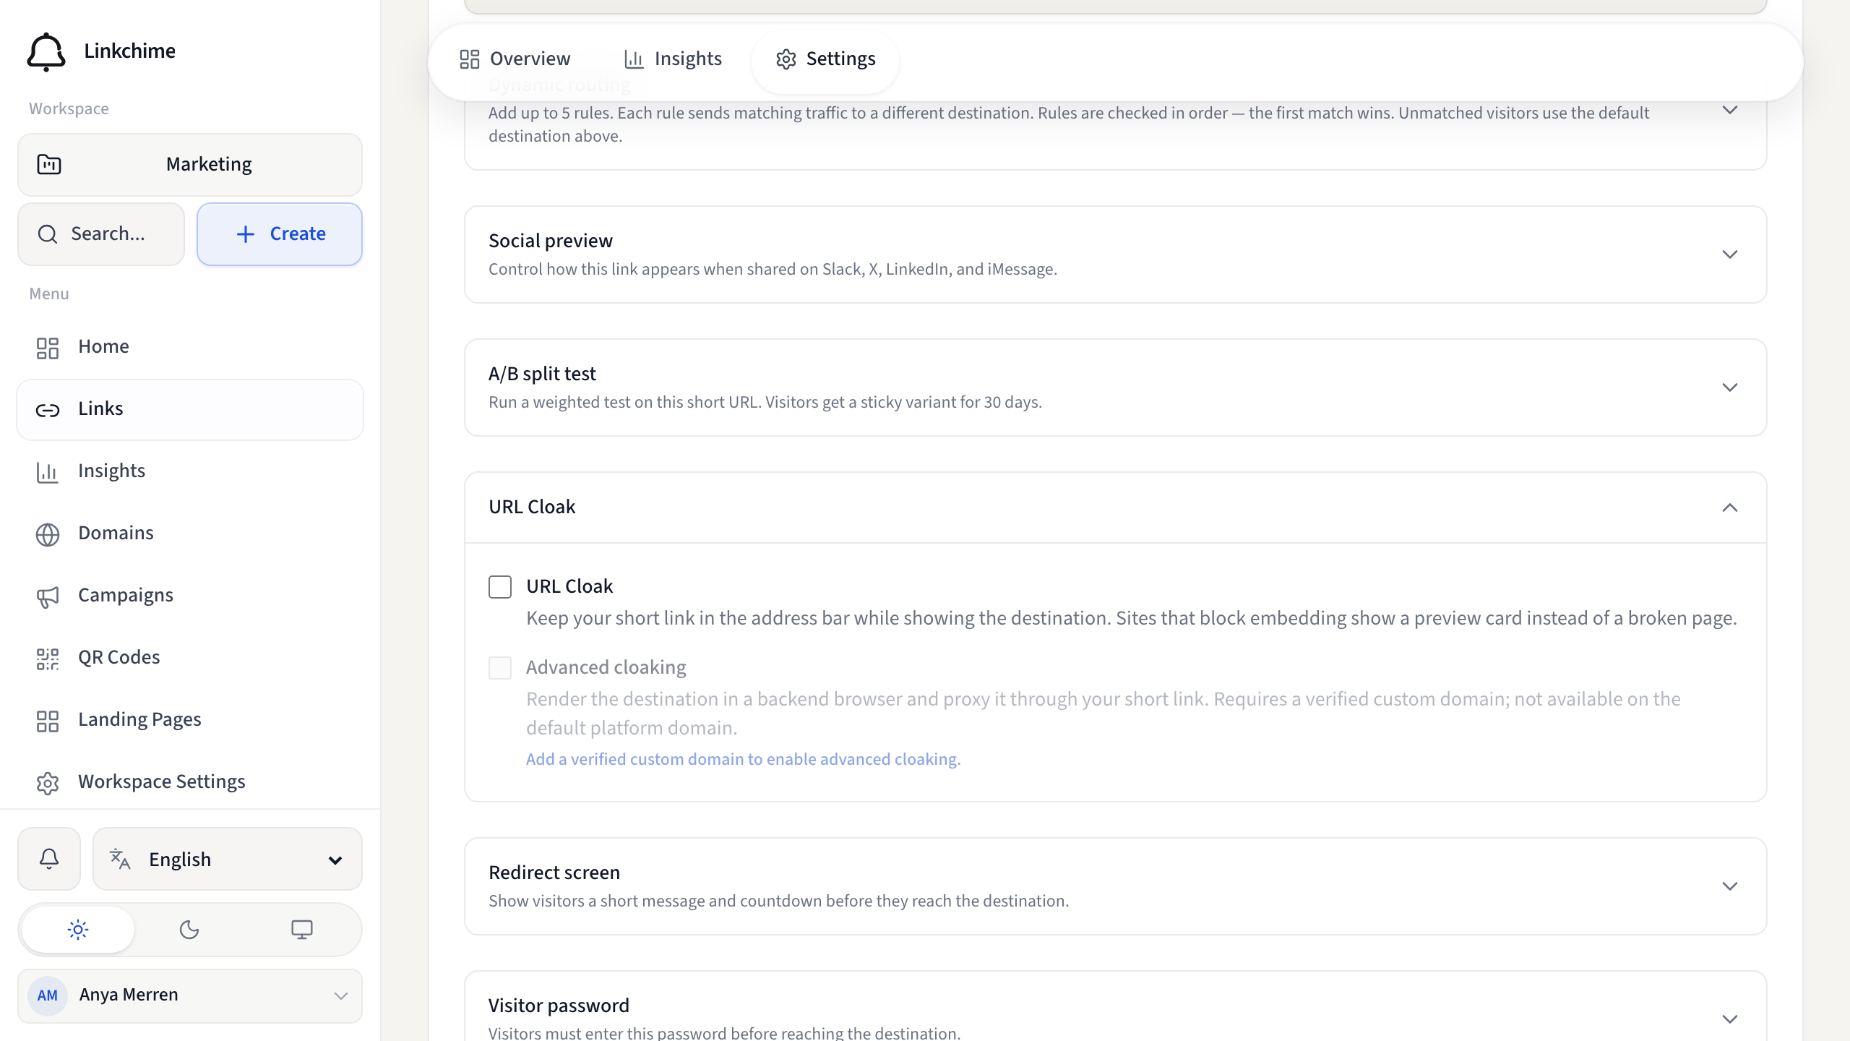Open Links in the sidebar menu
Viewport: 1850px width, 1041px height.
click(190, 410)
